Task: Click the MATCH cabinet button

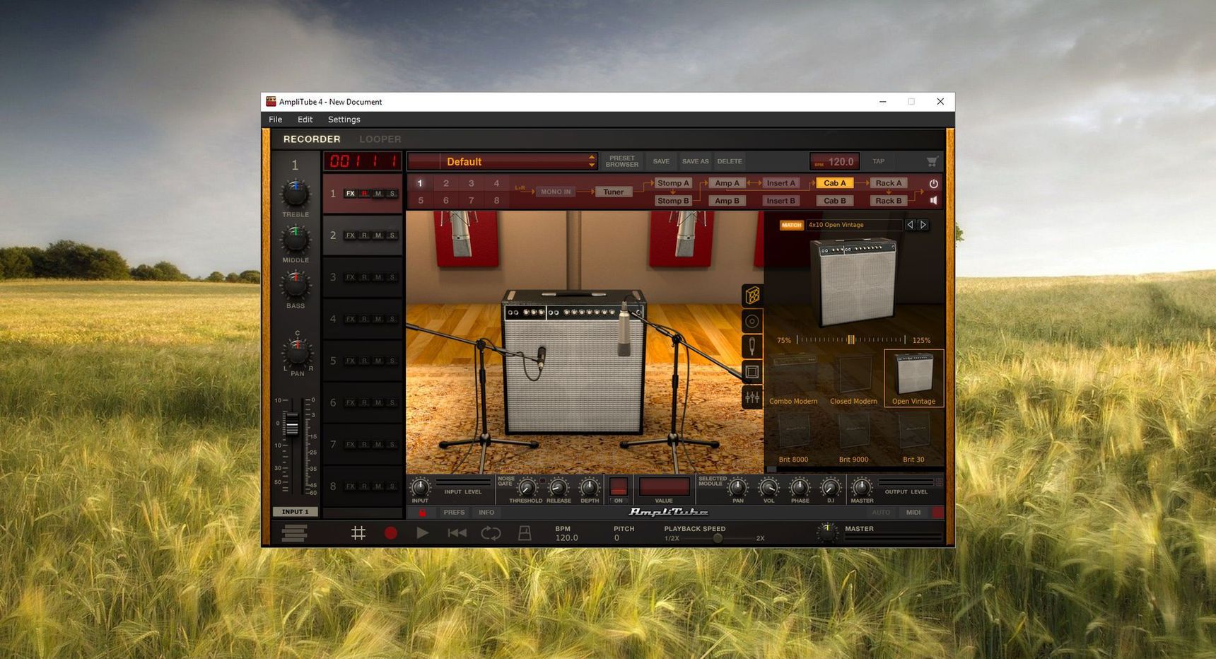Action: [x=791, y=225]
